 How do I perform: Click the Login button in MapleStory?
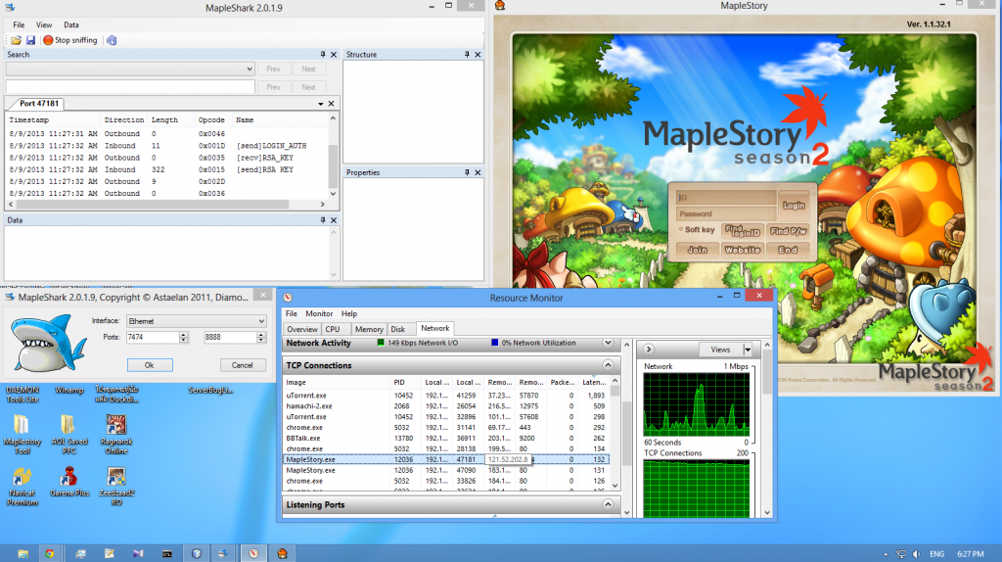(x=794, y=206)
